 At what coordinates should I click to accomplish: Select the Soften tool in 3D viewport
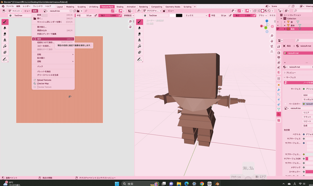pos(140,28)
